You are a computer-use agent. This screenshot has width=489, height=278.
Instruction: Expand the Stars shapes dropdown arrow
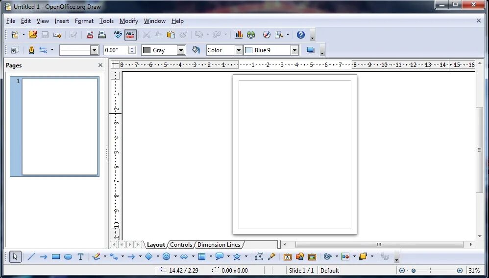coord(246,257)
